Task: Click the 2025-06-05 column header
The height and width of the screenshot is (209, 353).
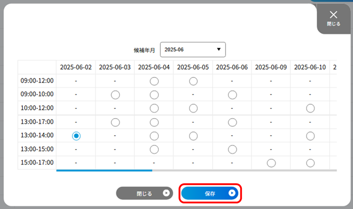Action: tap(193, 67)
